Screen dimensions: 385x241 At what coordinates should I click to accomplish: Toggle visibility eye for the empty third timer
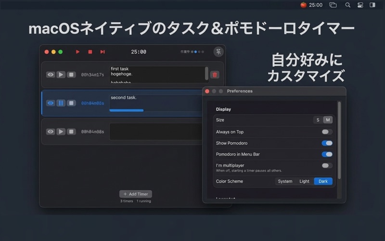(51, 132)
